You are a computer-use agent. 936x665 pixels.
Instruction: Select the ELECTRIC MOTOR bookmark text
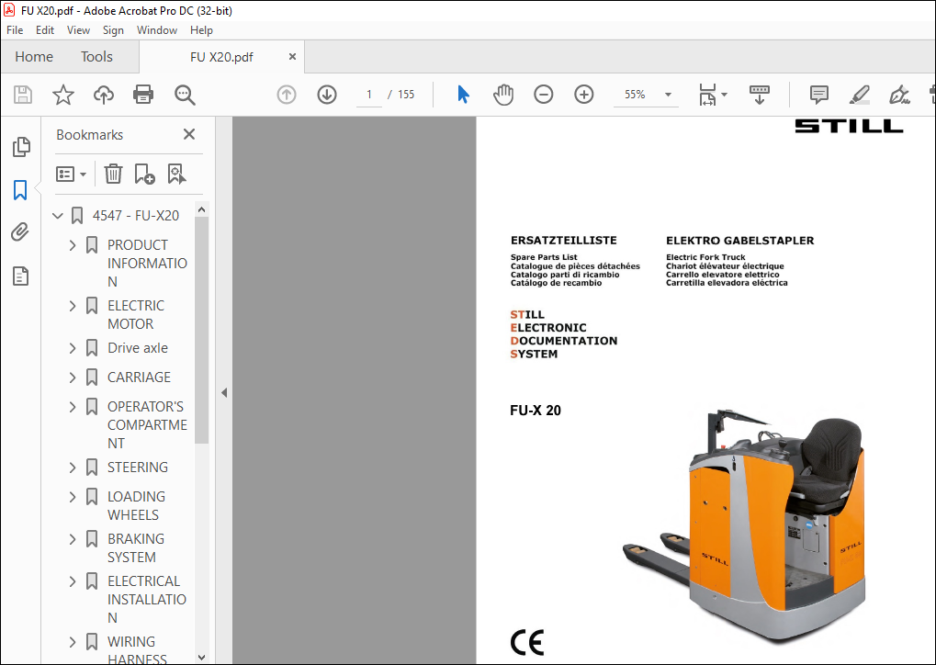coord(136,315)
